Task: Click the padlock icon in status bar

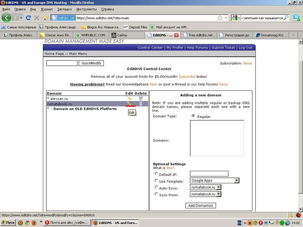Action: (291, 215)
